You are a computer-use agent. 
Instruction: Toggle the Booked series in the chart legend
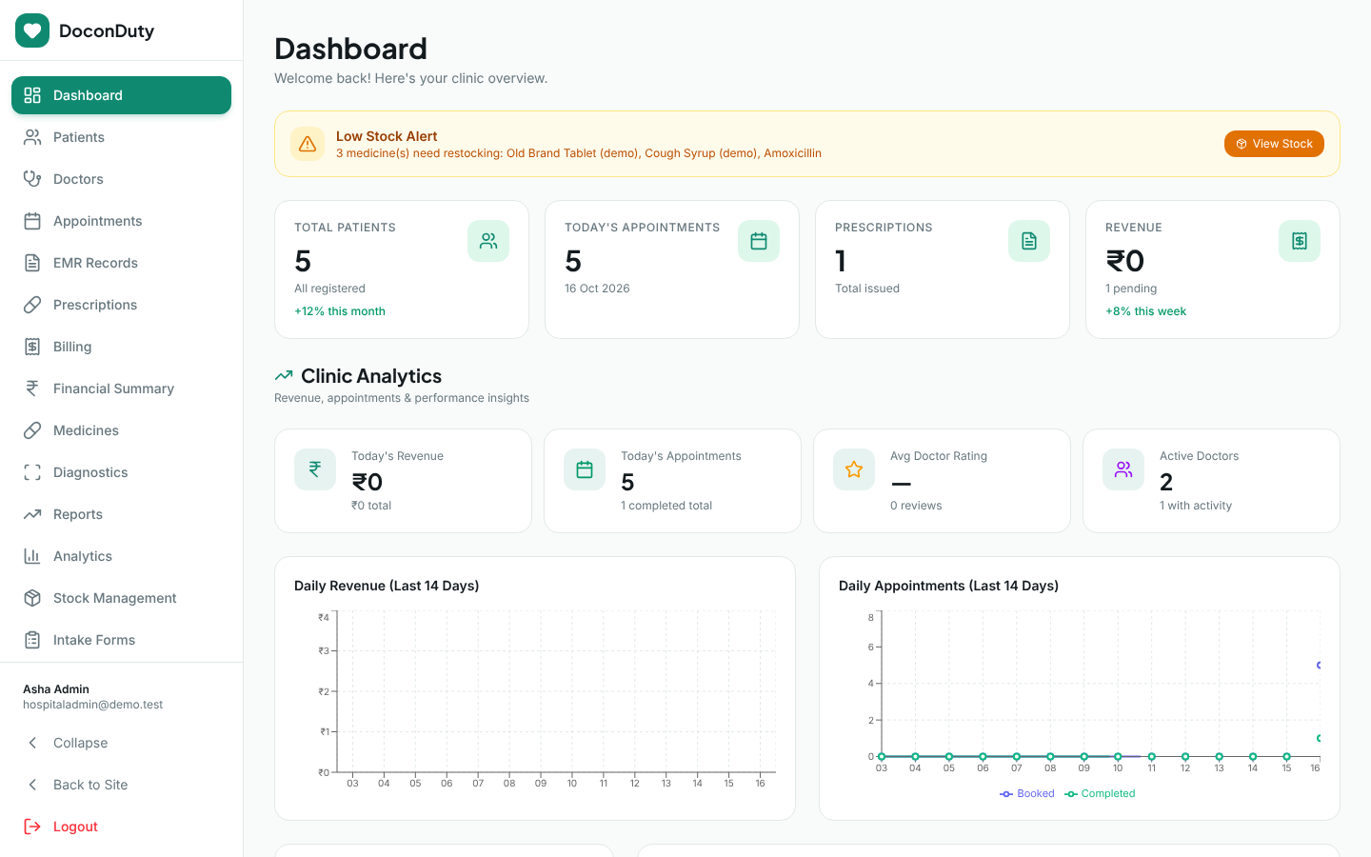pos(1027,793)
